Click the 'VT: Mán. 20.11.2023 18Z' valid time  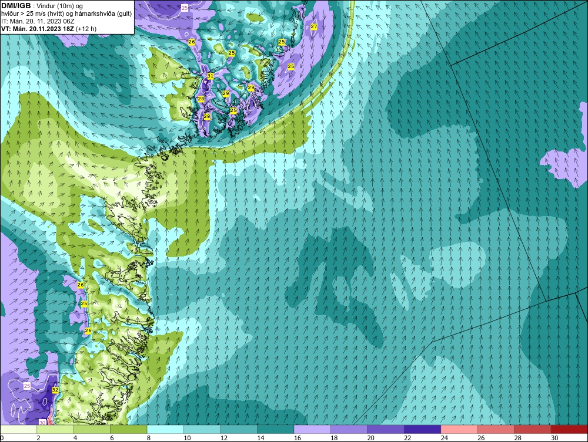click(x=38, y=29)
